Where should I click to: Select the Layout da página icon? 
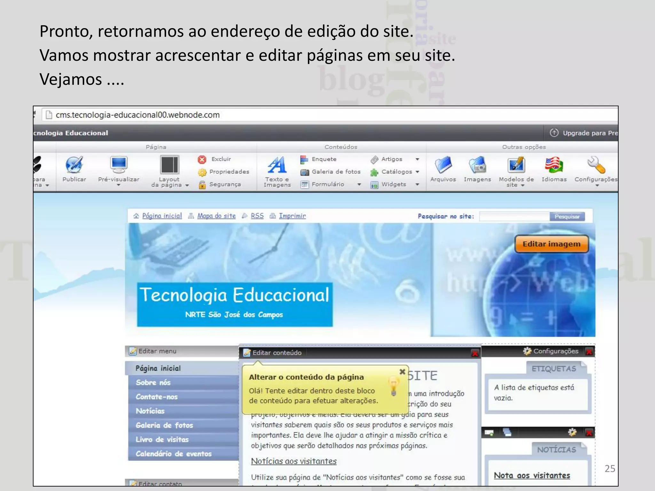click(x=170, y=165)
